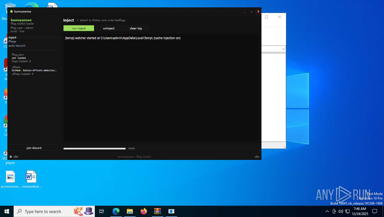Join discord from the sidebar
Screen dimensions: 384x217
[34, 148]
